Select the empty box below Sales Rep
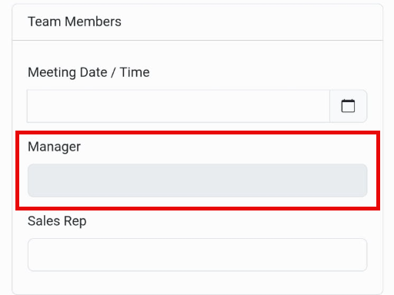Viewport: 394px width, 295px height. coord(197,255)
